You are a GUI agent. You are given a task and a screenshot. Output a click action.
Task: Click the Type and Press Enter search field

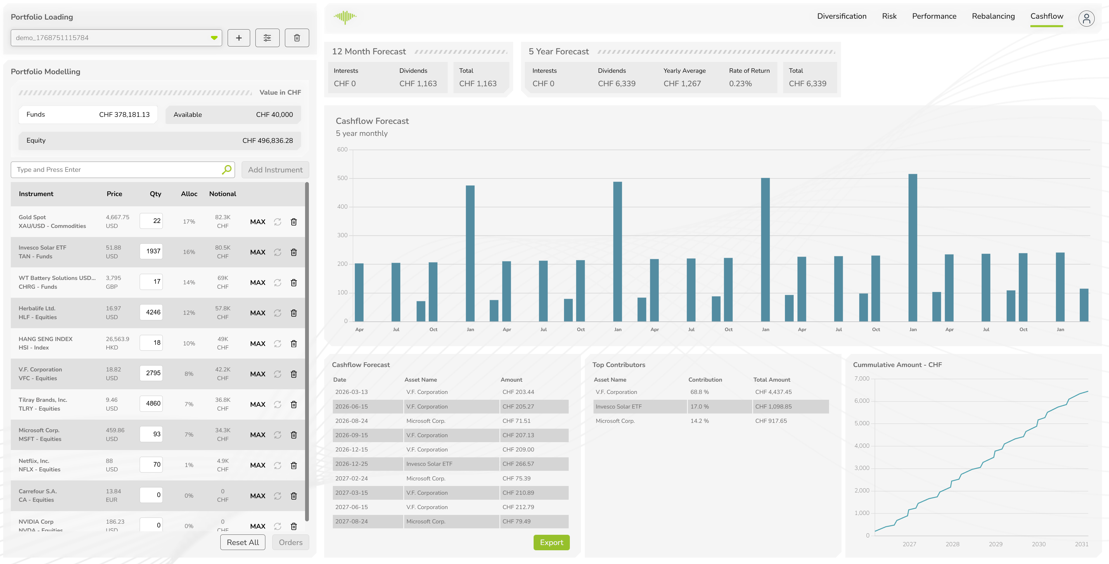(116, 169)
